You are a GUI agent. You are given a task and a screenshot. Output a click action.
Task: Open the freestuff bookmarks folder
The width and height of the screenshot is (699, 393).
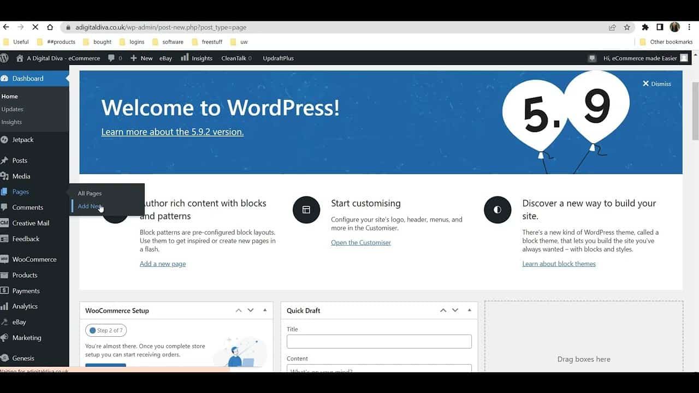[x=208, y=41]
